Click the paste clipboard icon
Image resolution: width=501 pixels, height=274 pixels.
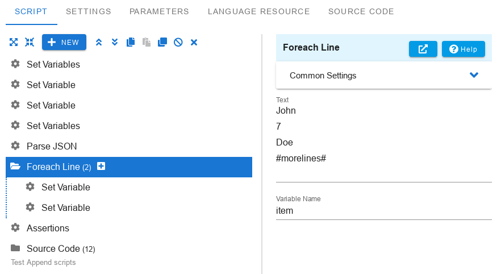(x=147, y=42)
